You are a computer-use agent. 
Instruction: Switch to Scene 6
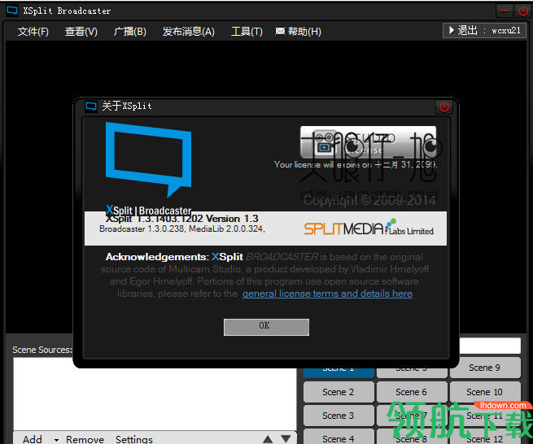pos(411,392)
